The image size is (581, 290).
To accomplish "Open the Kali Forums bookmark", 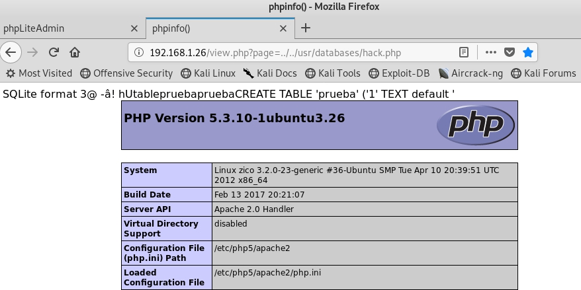I will click(x=543, y=73).
